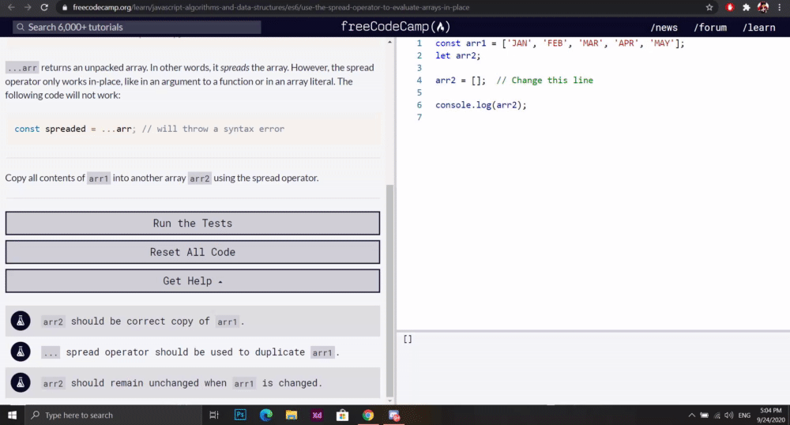Open the Chrome extensions puzzle icon
The image size is (790, 425).
point(747,8)
